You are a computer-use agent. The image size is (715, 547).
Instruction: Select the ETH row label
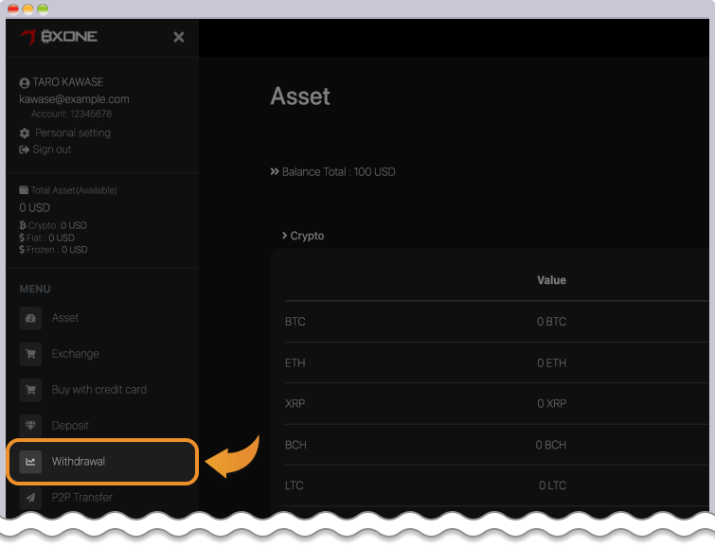point(295,362)
